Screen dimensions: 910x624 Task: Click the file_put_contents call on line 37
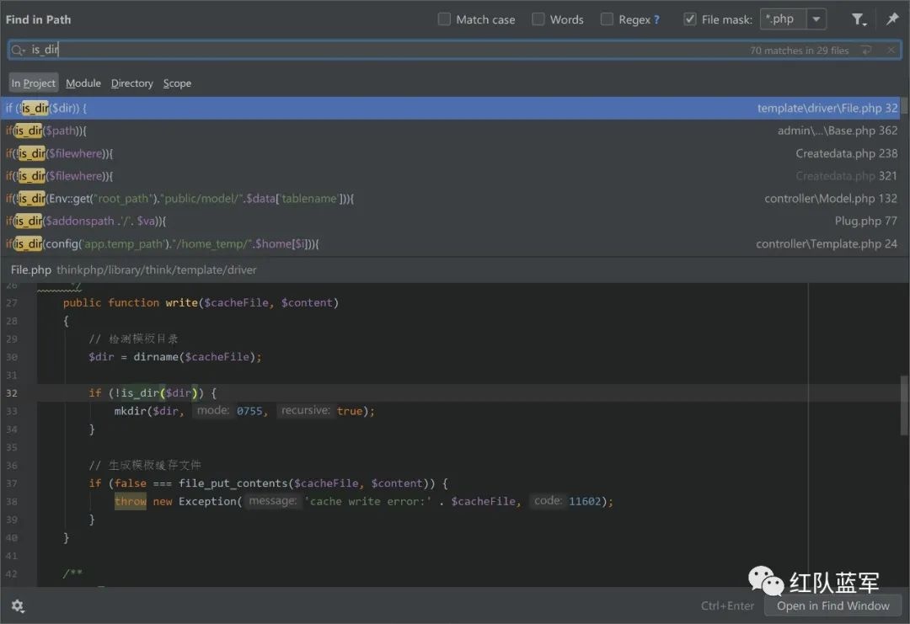click(x=233, y=483)
